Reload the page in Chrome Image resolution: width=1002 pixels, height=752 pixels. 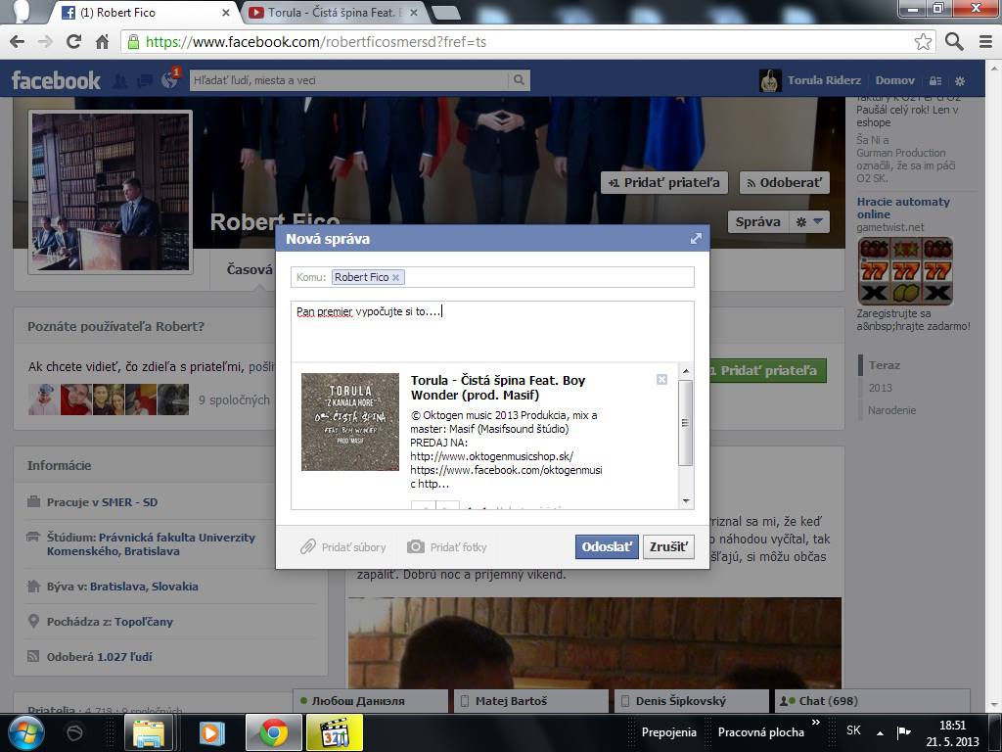pyautogui.click(x=73, y=41)
